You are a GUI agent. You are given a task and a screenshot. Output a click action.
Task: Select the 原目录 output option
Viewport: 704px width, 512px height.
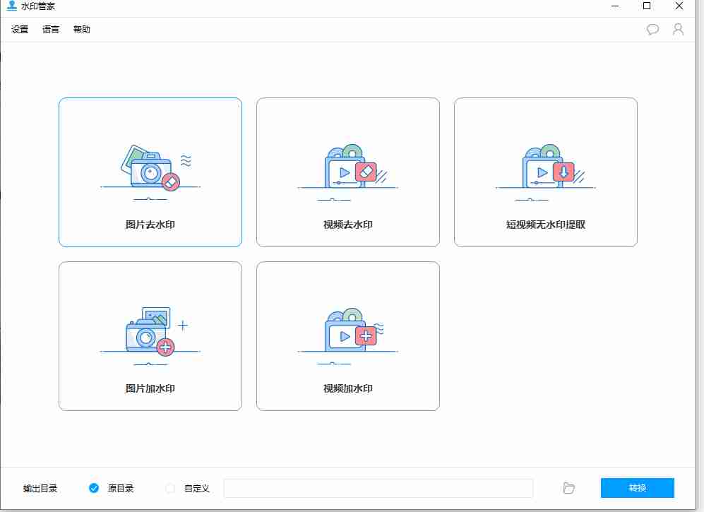point(94,488)
